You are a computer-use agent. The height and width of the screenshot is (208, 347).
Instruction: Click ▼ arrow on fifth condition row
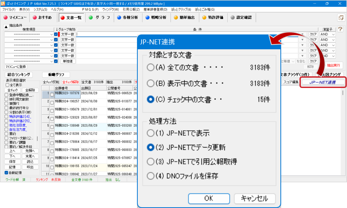click(302, 56)
